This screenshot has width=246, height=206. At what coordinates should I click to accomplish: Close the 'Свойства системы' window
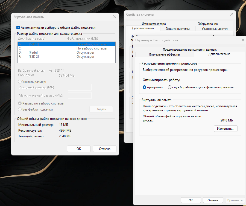(x=232, y=14)
